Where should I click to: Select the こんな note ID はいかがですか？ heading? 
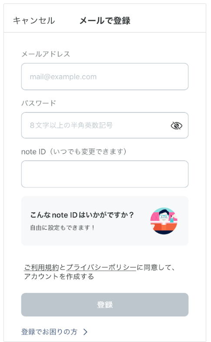coord(82,215)
